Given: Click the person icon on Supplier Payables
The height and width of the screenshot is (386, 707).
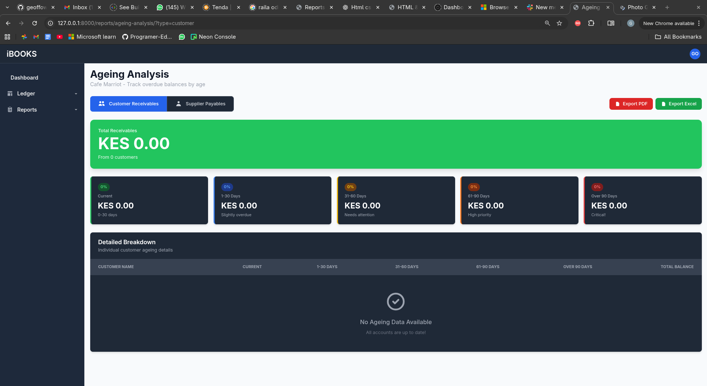Looking at the screenshot, I should (x=179, y=104).
